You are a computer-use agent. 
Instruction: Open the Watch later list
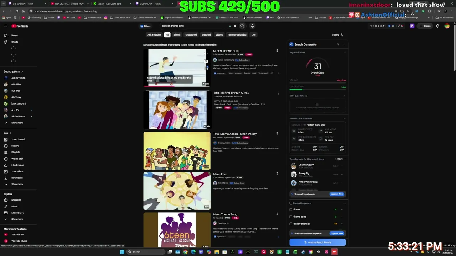17,159
